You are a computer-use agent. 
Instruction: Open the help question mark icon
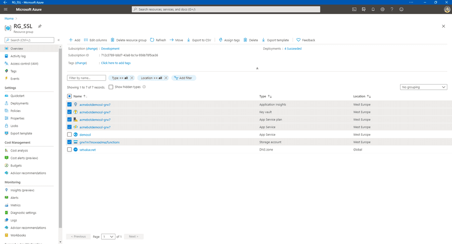click(392, 9)
